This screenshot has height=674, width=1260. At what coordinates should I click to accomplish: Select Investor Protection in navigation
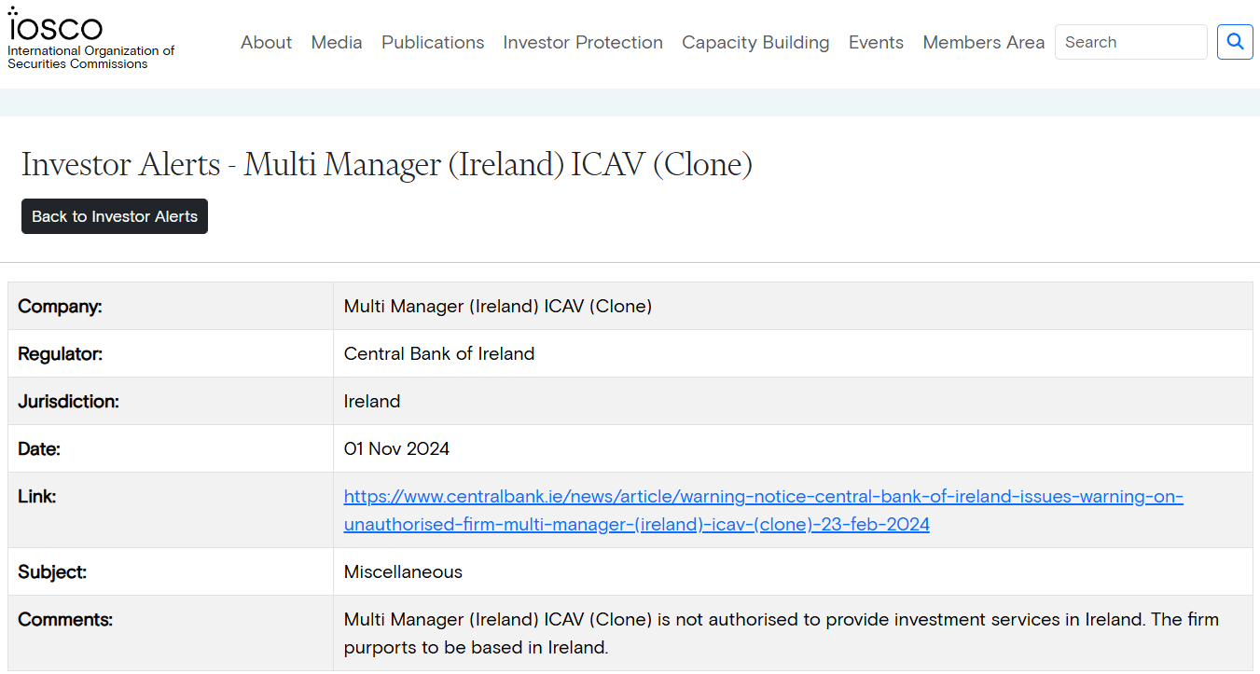pyautogui.click(x=583, y=43)
